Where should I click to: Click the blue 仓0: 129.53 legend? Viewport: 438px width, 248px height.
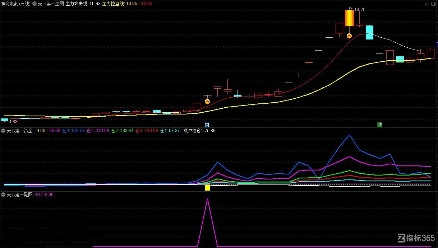(x=73, y=131)
